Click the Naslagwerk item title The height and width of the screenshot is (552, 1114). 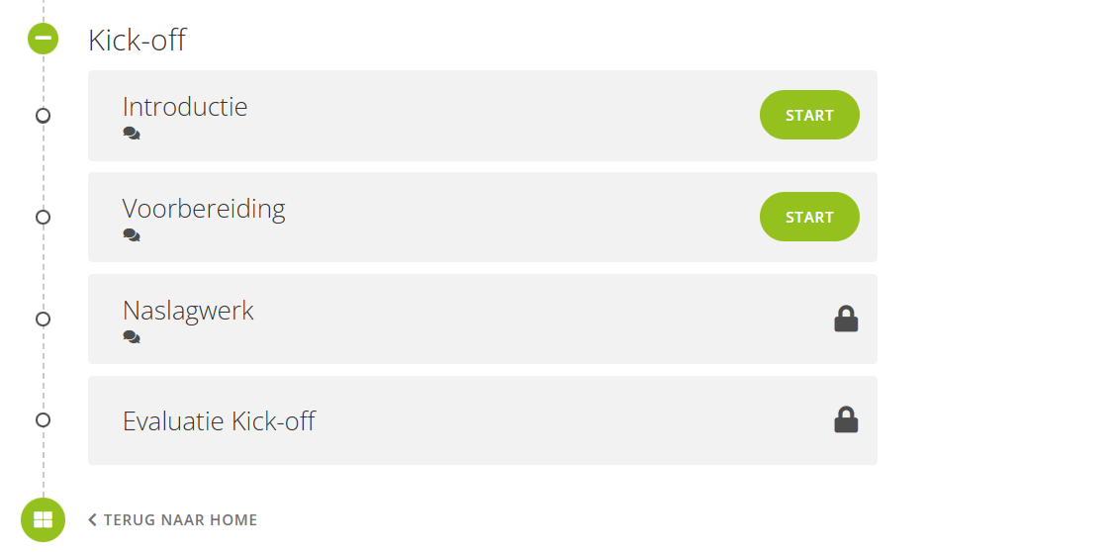pyautogui.click(x=188, y=312)
